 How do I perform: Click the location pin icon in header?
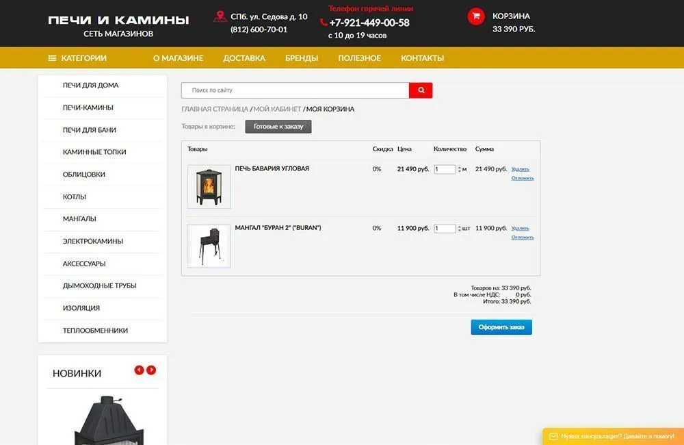220,16
